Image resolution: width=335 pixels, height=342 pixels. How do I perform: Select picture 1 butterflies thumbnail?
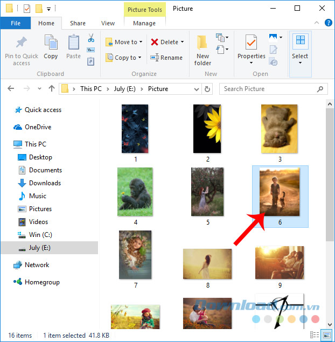click(x=135, y=129)
